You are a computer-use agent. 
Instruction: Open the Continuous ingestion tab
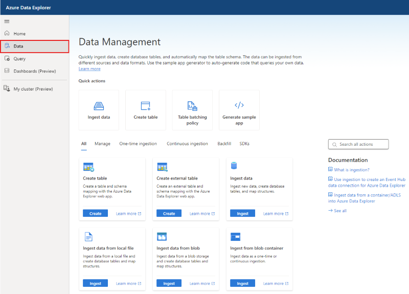(x=187, y=144)
